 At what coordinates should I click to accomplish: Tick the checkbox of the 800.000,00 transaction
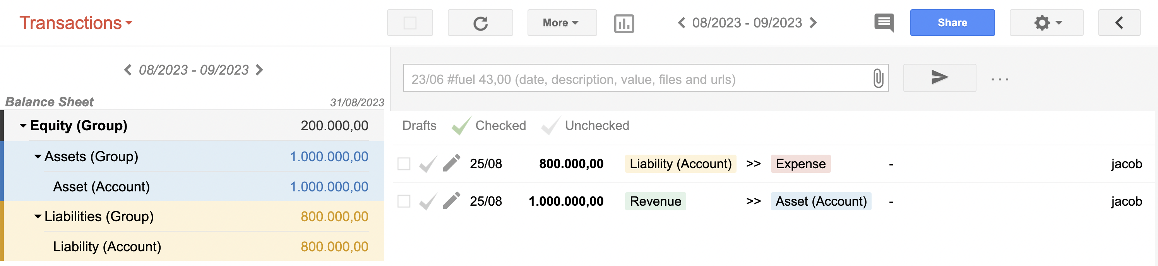(x=403, y=164)
